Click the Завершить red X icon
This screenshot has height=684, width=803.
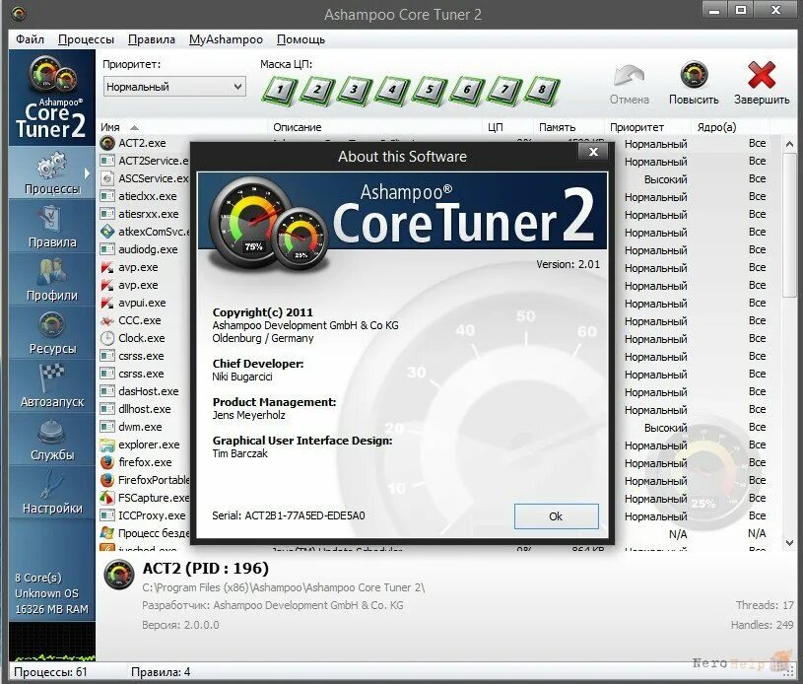point(762,75)
